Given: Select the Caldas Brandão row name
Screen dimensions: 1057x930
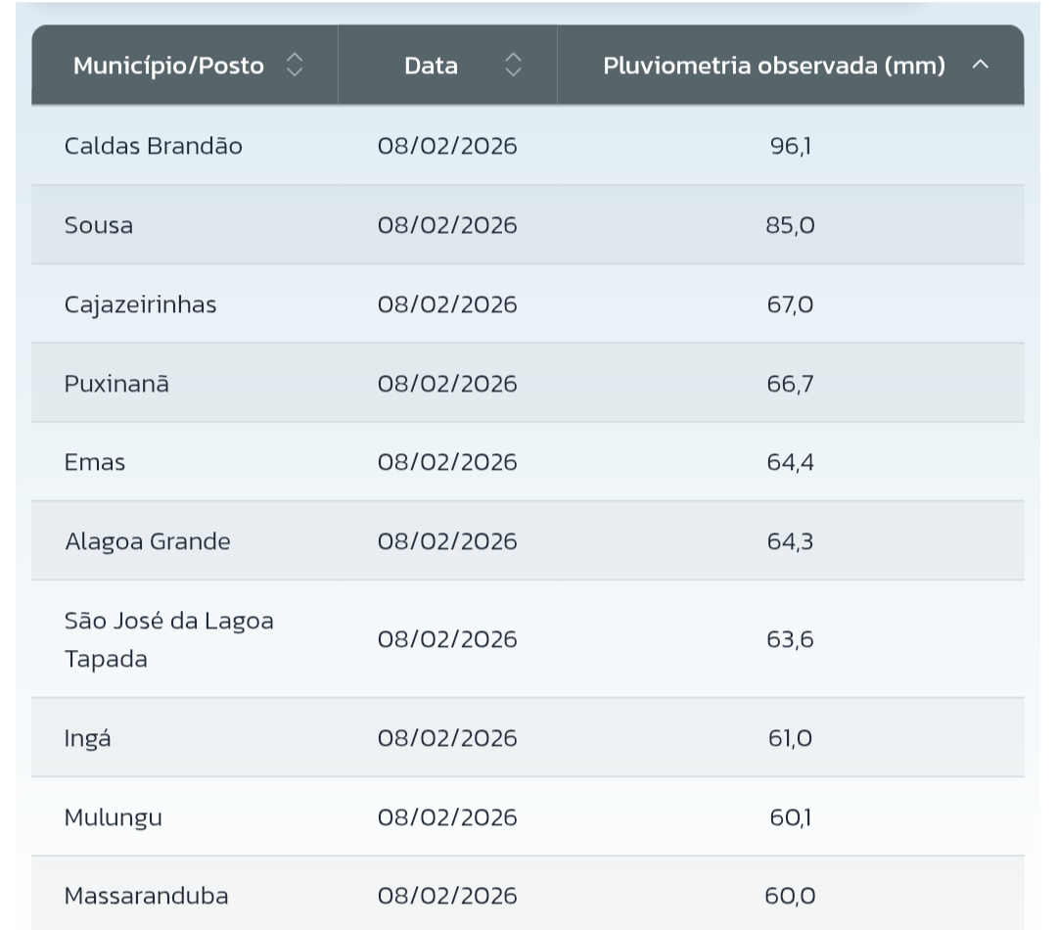Looking at the screenshot, I should click(x=154, y=147).
